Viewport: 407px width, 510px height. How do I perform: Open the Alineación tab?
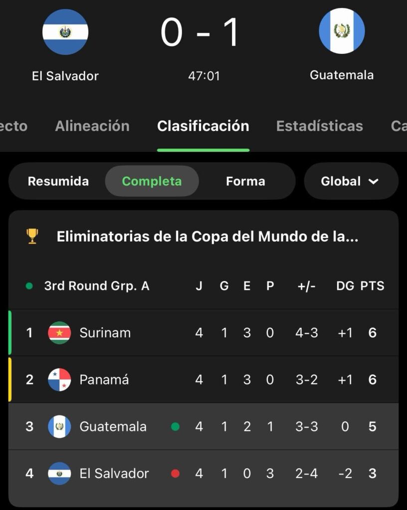point(92,126)
